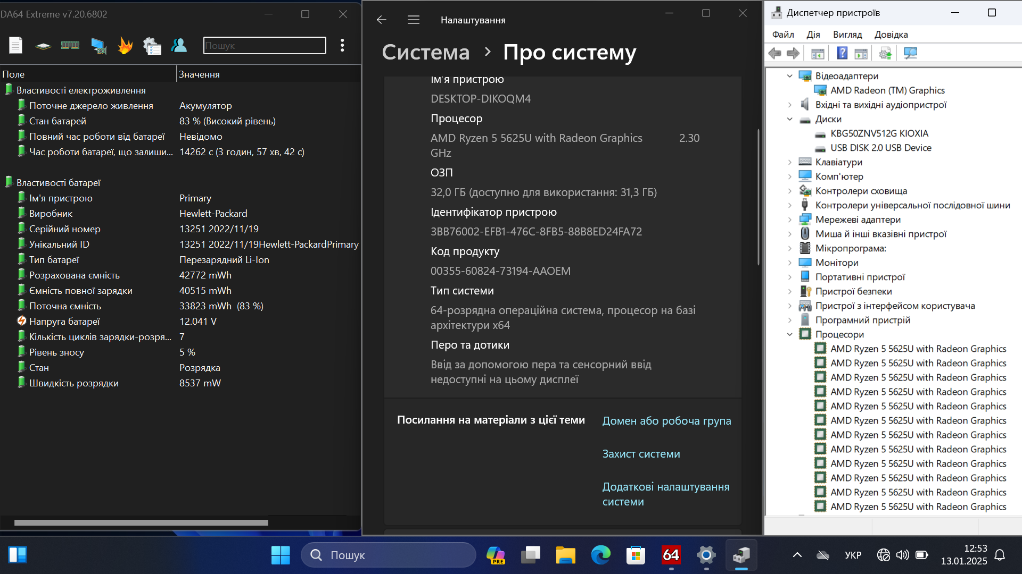Image resolution: width=1022 pixels, height=574 pixels.
Task: Open Додаткові налаштування системи link
Action: [x=666, y=494]
